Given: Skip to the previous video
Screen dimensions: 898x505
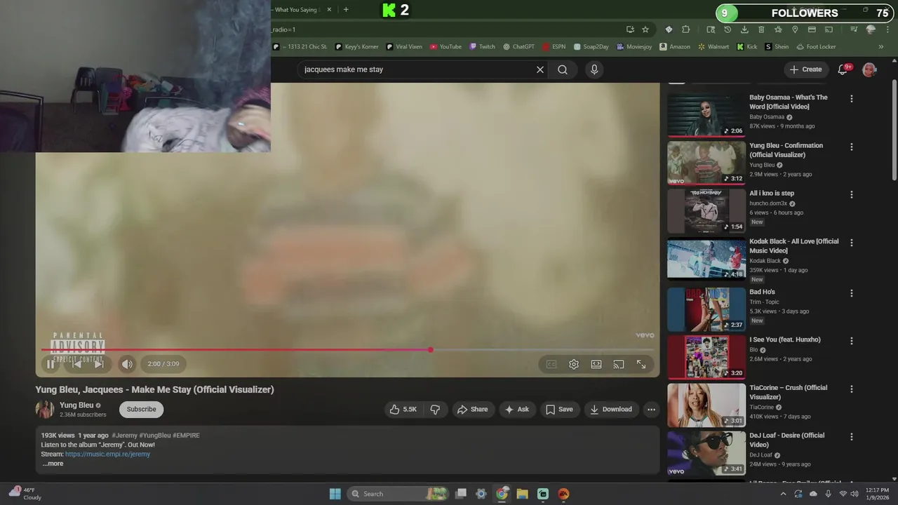Looking at the screenshot, I should click(x=77, y=363).
